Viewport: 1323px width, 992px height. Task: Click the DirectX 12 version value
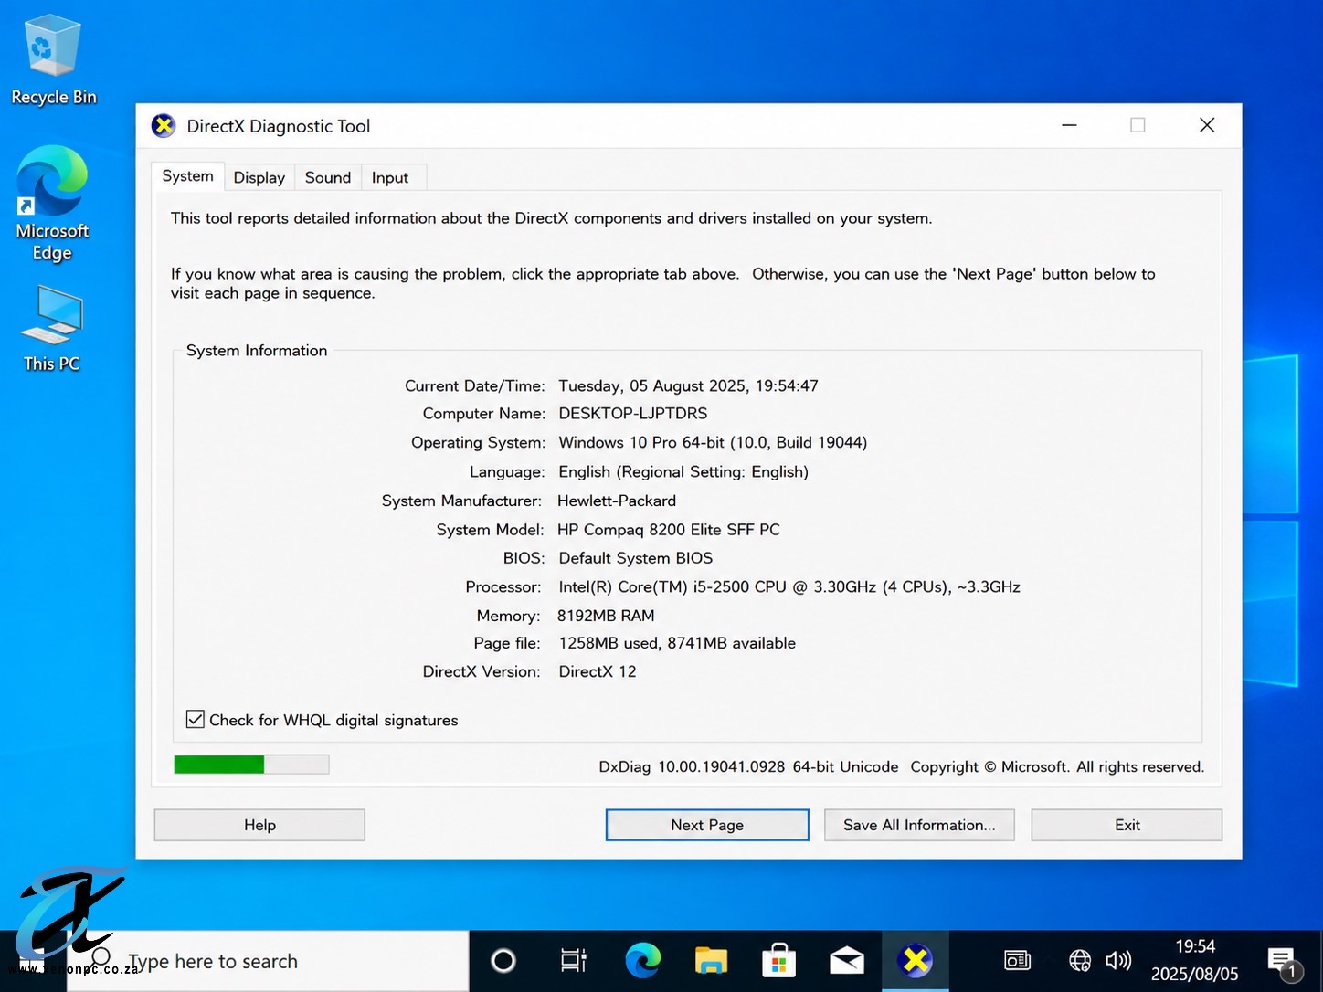click(x=598, y=671)
